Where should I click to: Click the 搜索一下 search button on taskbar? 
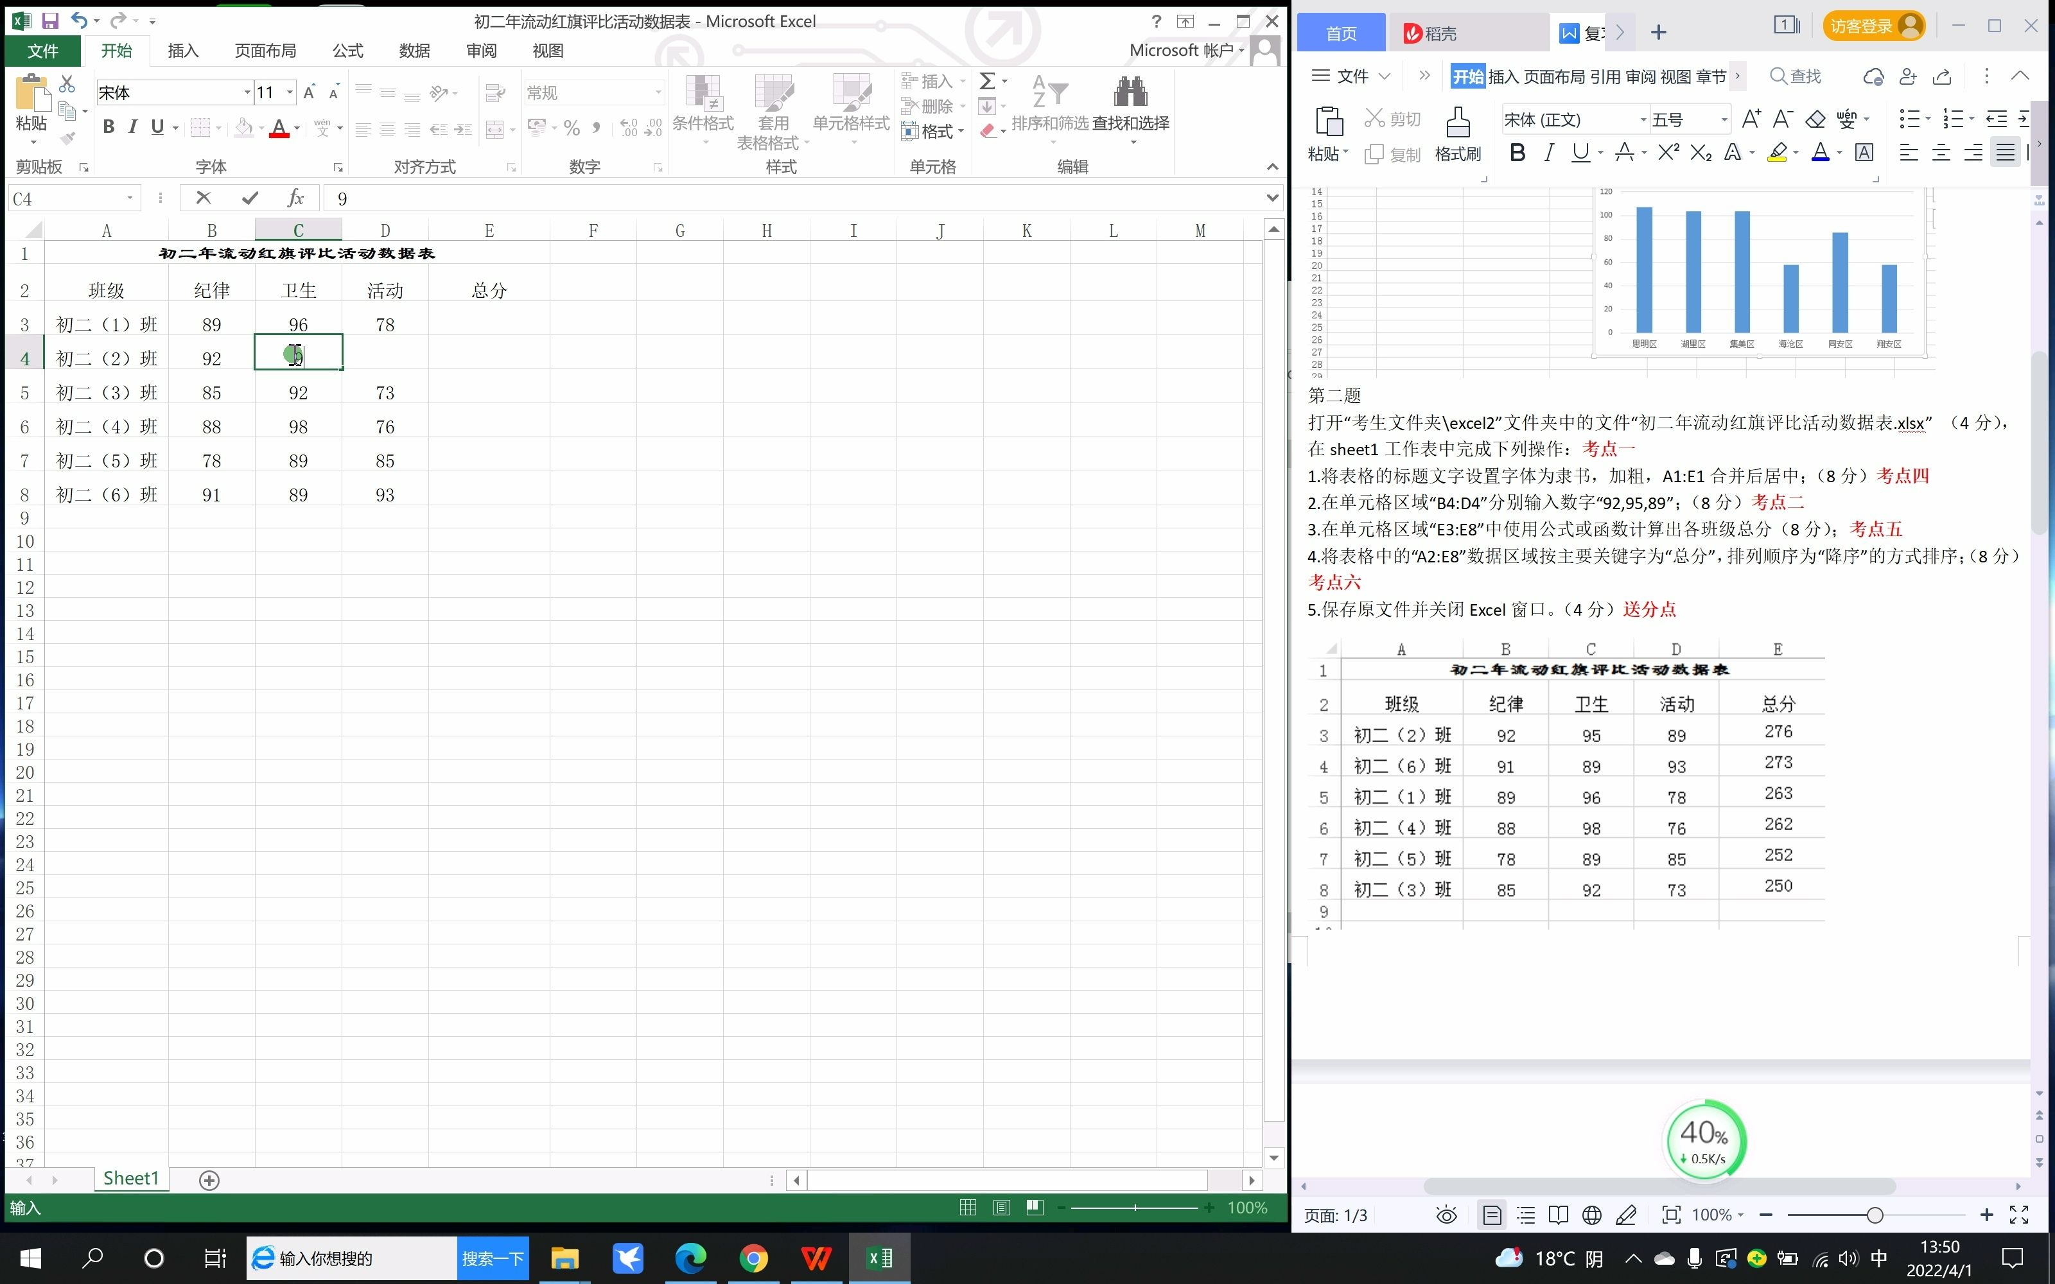coord(493,1258)
